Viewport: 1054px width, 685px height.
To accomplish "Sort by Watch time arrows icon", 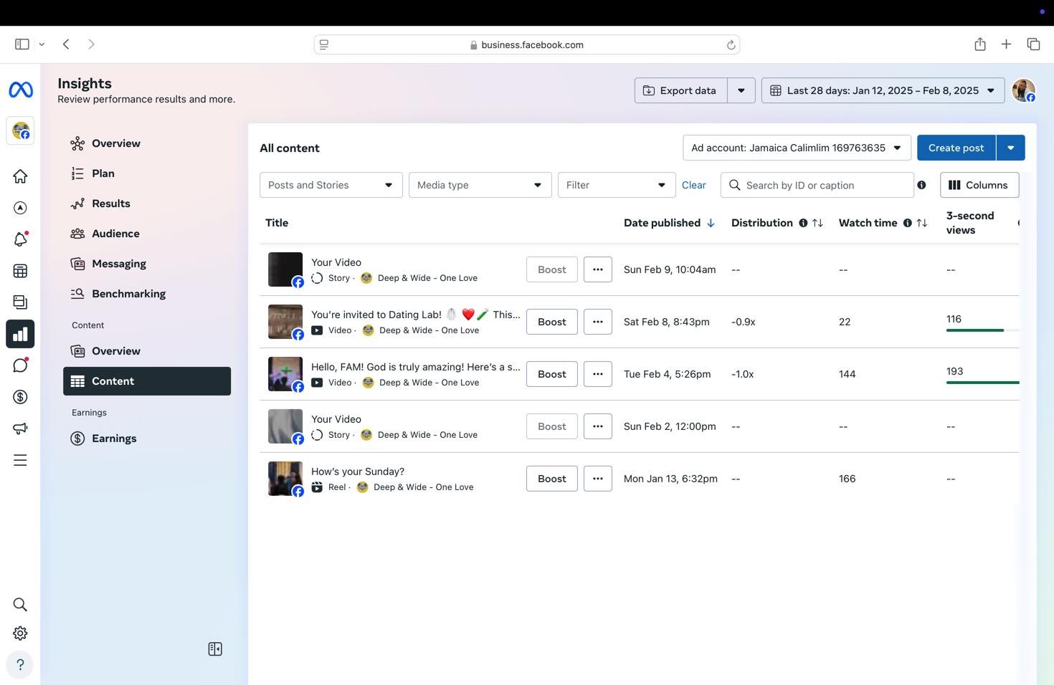I will [x=922, y=223].
